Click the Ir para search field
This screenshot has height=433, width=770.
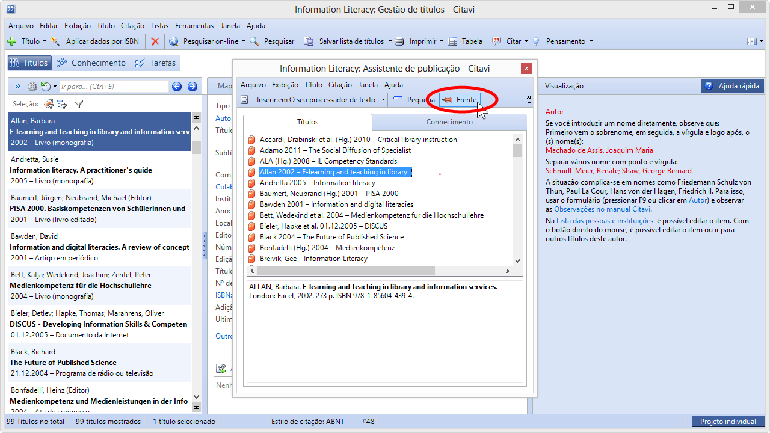point(114,87)
